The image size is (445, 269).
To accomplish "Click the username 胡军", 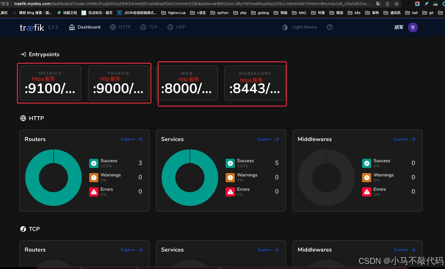I will pos(399,27).
